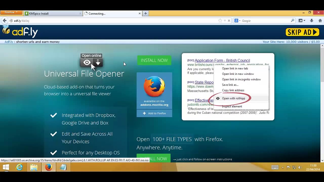
Task: Click the paper-sheet app icon in the taskbar
Action: 63,167
